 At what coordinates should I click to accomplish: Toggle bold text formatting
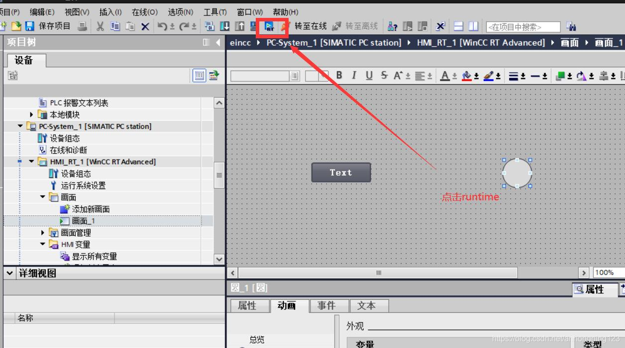[x=339, y=75]
